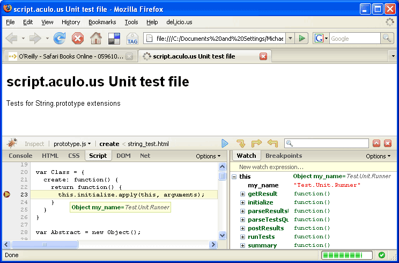Close the script.aculo.us Unit test file tab

(x=263, y=56)
